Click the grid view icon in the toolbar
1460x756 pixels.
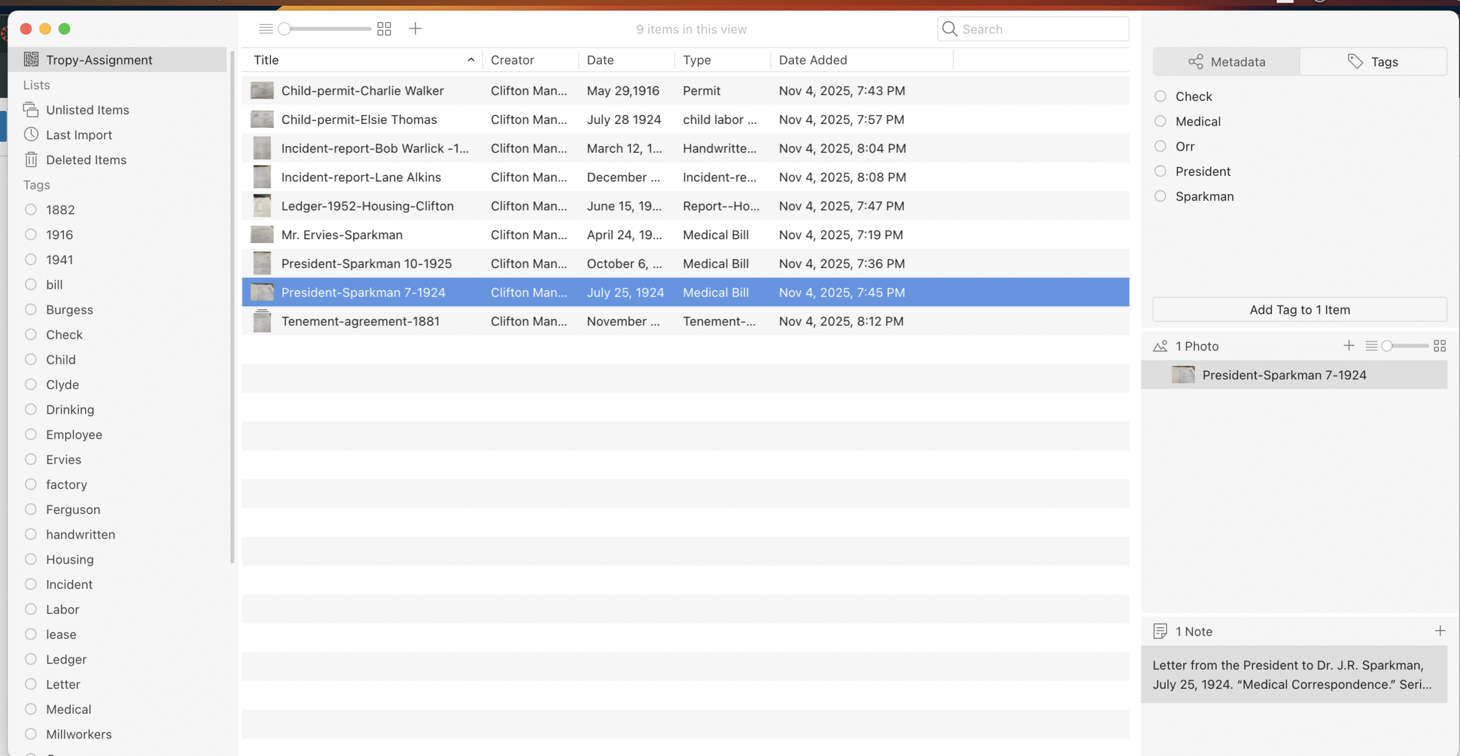pos(384,29)
